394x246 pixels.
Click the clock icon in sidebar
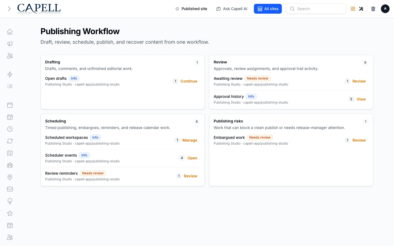pos(10,129)
